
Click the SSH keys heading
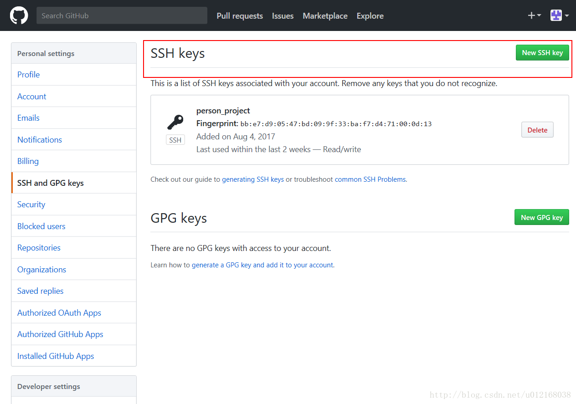[178, 53]
